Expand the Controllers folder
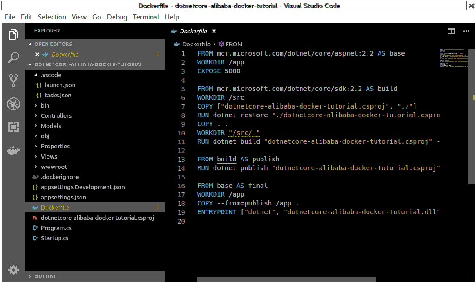 click(x=36, y=115)
